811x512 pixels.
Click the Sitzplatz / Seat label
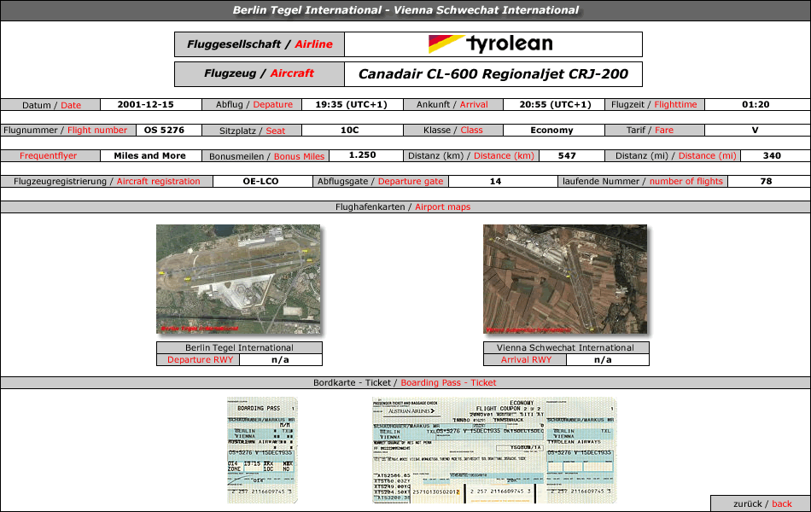click(252, 130)
